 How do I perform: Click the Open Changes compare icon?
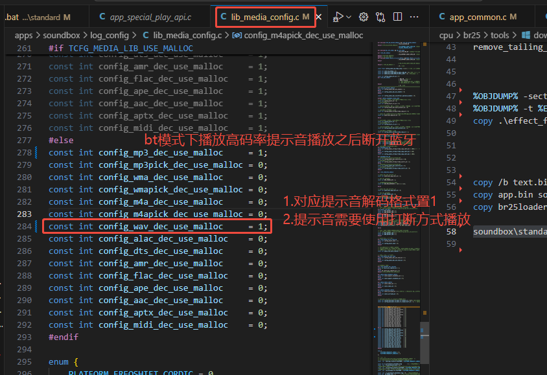[380, 17]
